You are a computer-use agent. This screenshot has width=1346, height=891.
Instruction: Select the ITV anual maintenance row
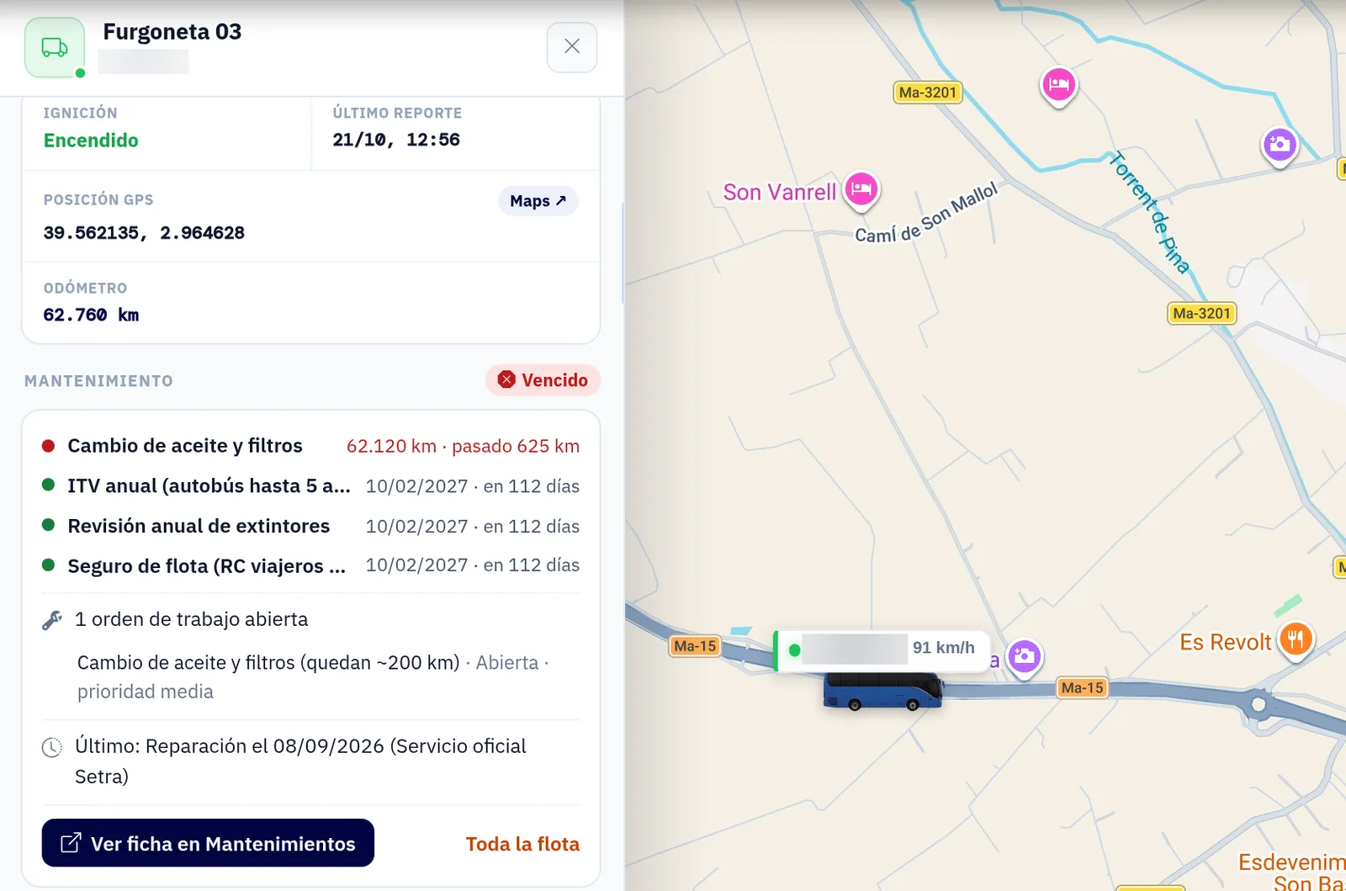tap(310, 486)
